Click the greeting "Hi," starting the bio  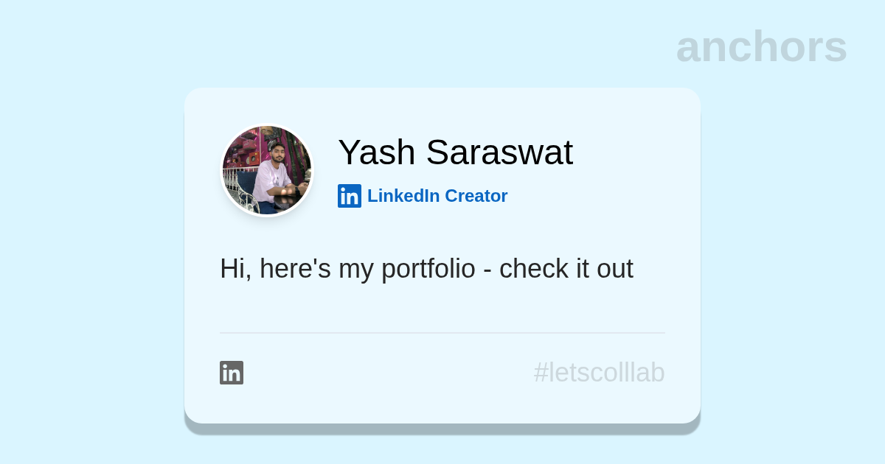click(235, 269)
